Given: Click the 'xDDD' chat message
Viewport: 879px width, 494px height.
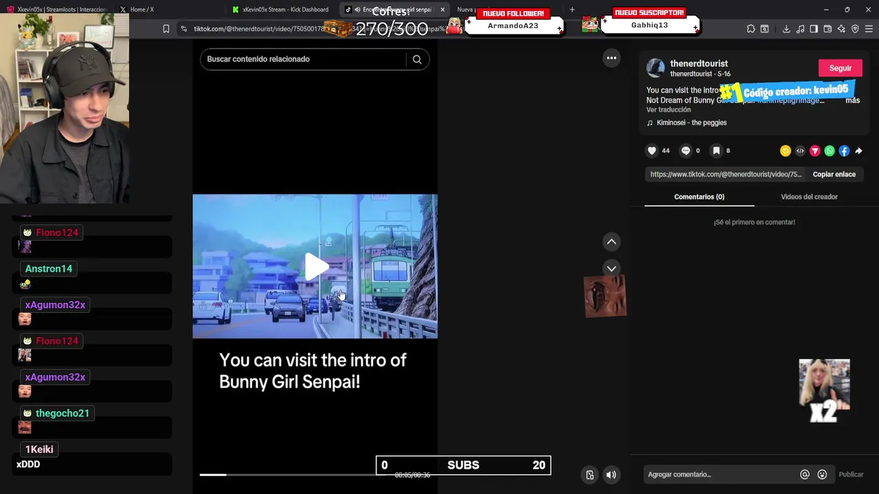Looking at the screenshot, I should tap(28, 464).
